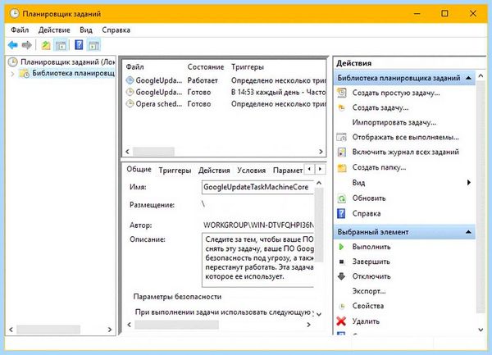Click Создать простую задачу... link text
The image size is (492, 355).
click(396, 93)
